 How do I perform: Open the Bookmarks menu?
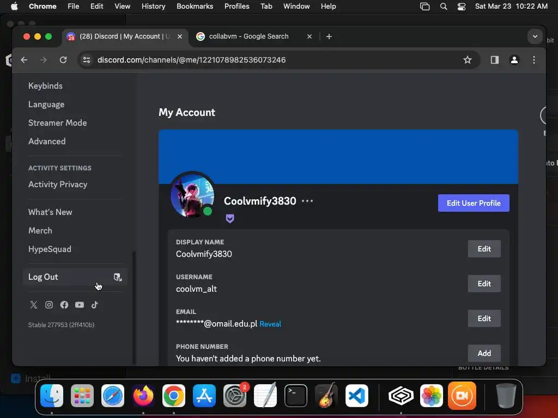pyautogui.click(x=195, y=7)
